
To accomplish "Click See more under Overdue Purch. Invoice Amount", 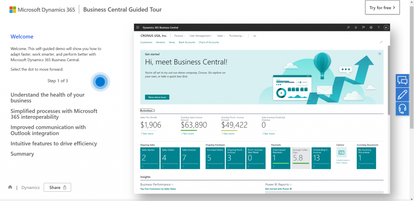I will [x=228, y=134].
